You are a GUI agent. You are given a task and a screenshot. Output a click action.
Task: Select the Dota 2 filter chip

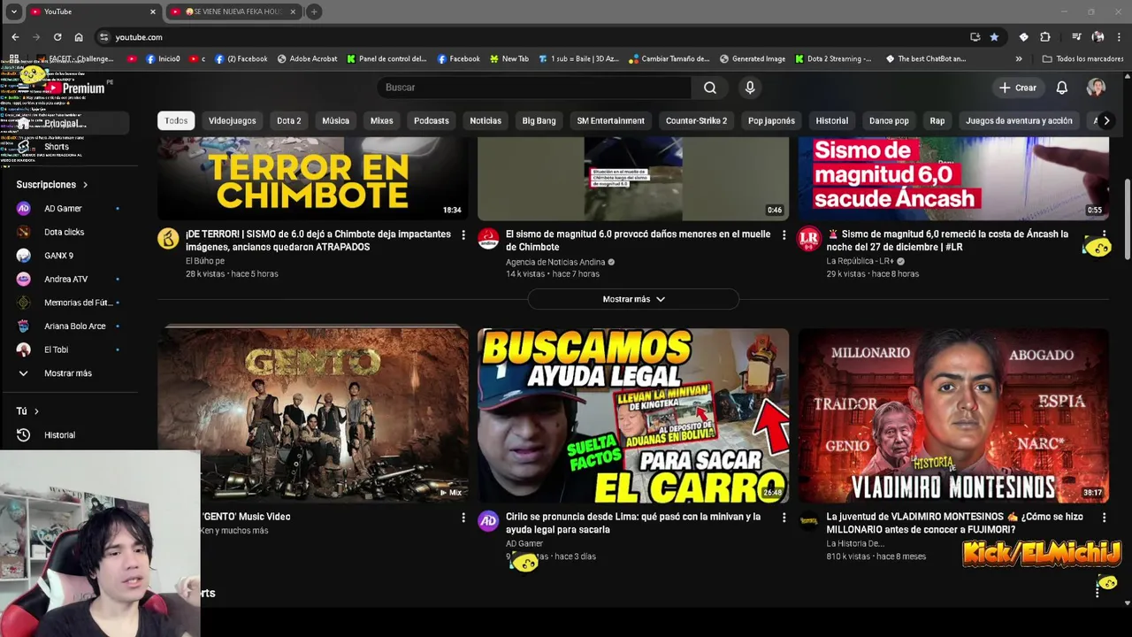pos(289,120)
